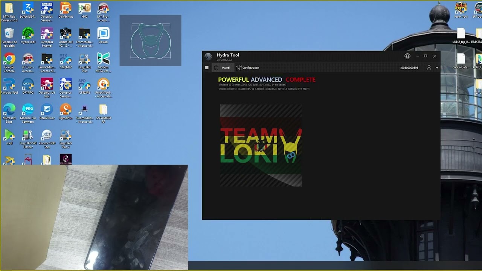Open the Configuration tab in Hydra Tool
482x271 pixels.
click(248, 68)
